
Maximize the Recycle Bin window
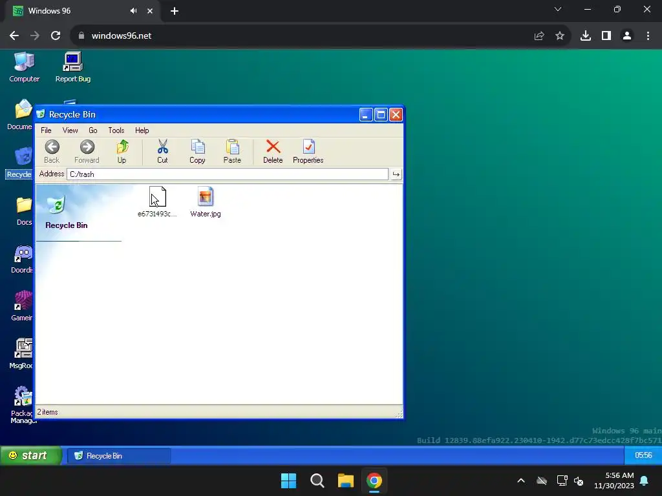pyautogui.click(x=381, y=115)
